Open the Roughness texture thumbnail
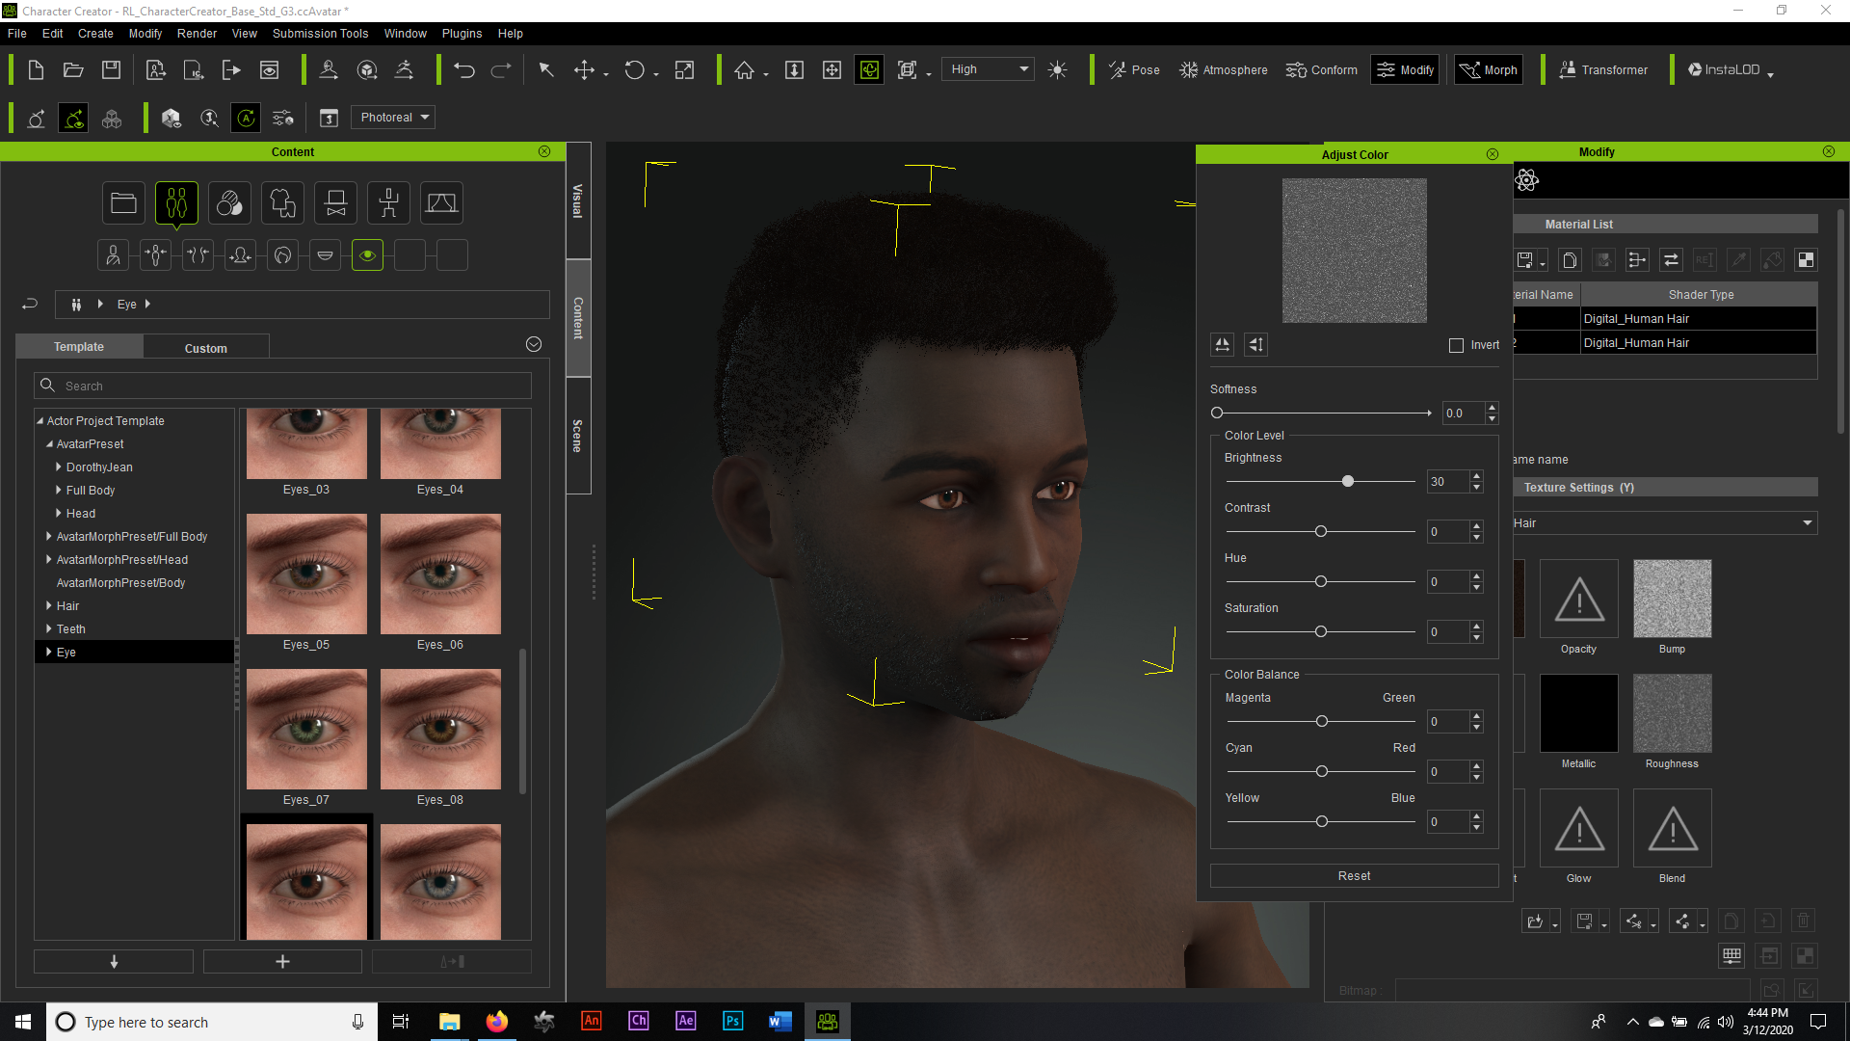Viewport: 1850px width, 1041px height. coord(1672,713)
